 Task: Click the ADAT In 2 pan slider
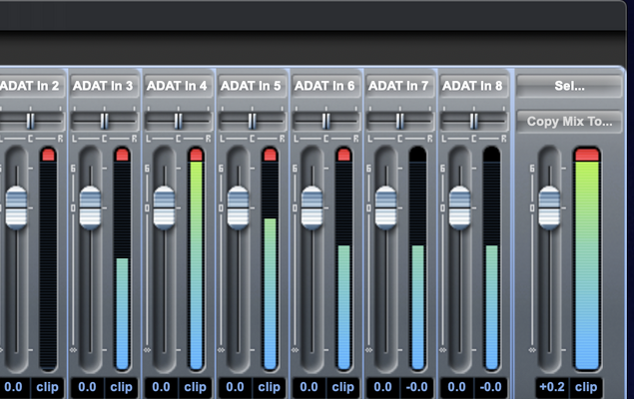(32, 121)
